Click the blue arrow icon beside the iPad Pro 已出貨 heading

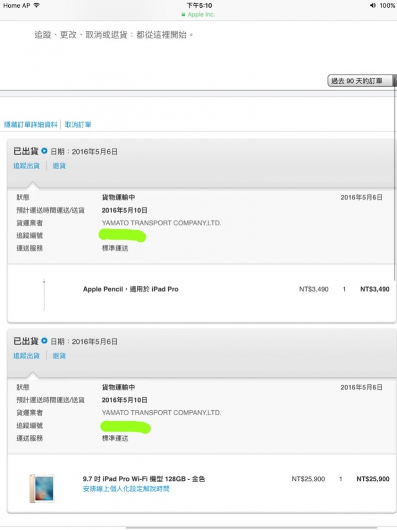[x=44, y=341]
